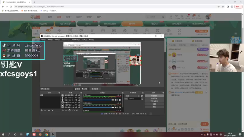Reload the browser page
Viewport: 244px width, 137px height.
[x=11, y=7]
